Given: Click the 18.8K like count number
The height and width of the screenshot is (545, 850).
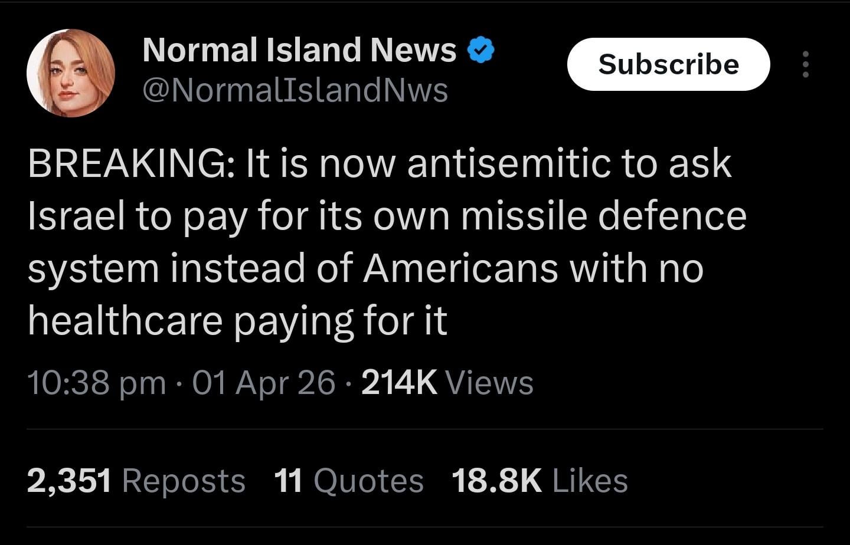Looking at the screenshot, I should 496,480.
